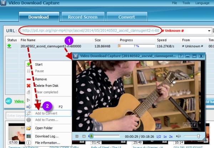Click Clear completed menu entry
This screenshot has width=214, height=148.
tap(48, 92)
